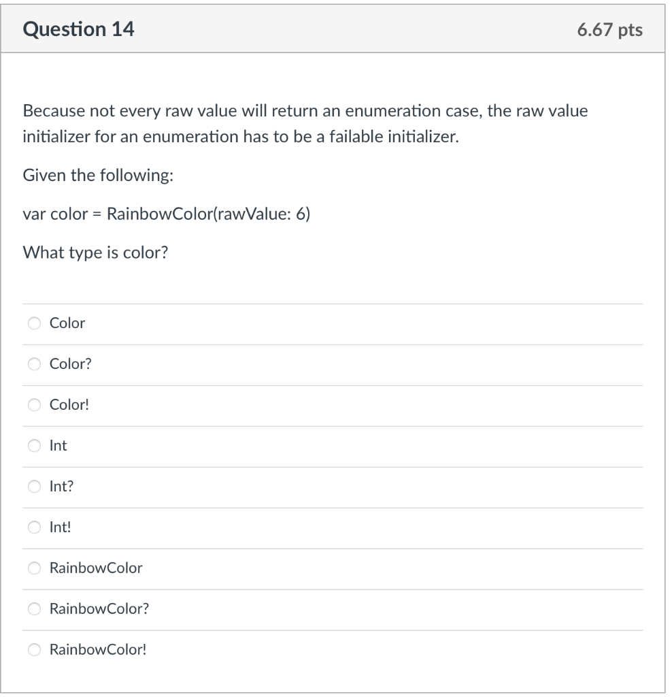Screen dimensions: 672x697
Task: Select the Int radio button
Action: point(34,446)
